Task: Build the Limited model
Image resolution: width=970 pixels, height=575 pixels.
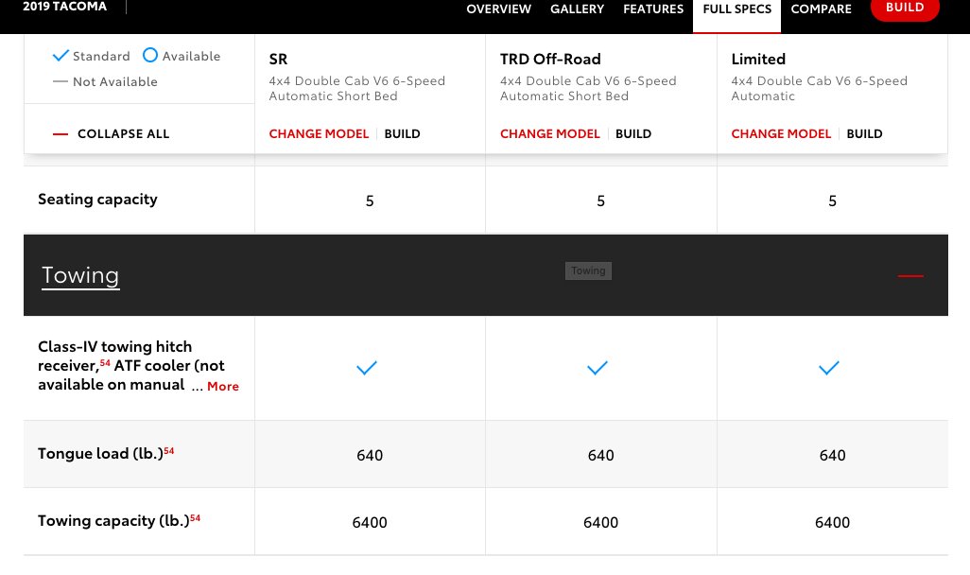Action: pos(864,133)
